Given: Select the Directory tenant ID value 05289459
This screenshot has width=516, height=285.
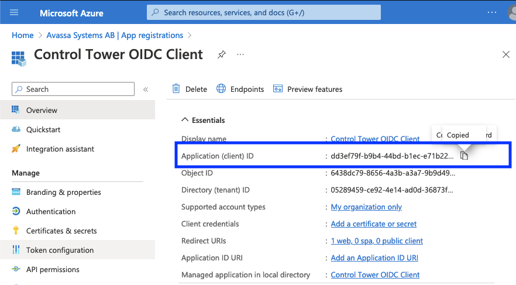Looking at the screenshot, I should tap(391, 190).
